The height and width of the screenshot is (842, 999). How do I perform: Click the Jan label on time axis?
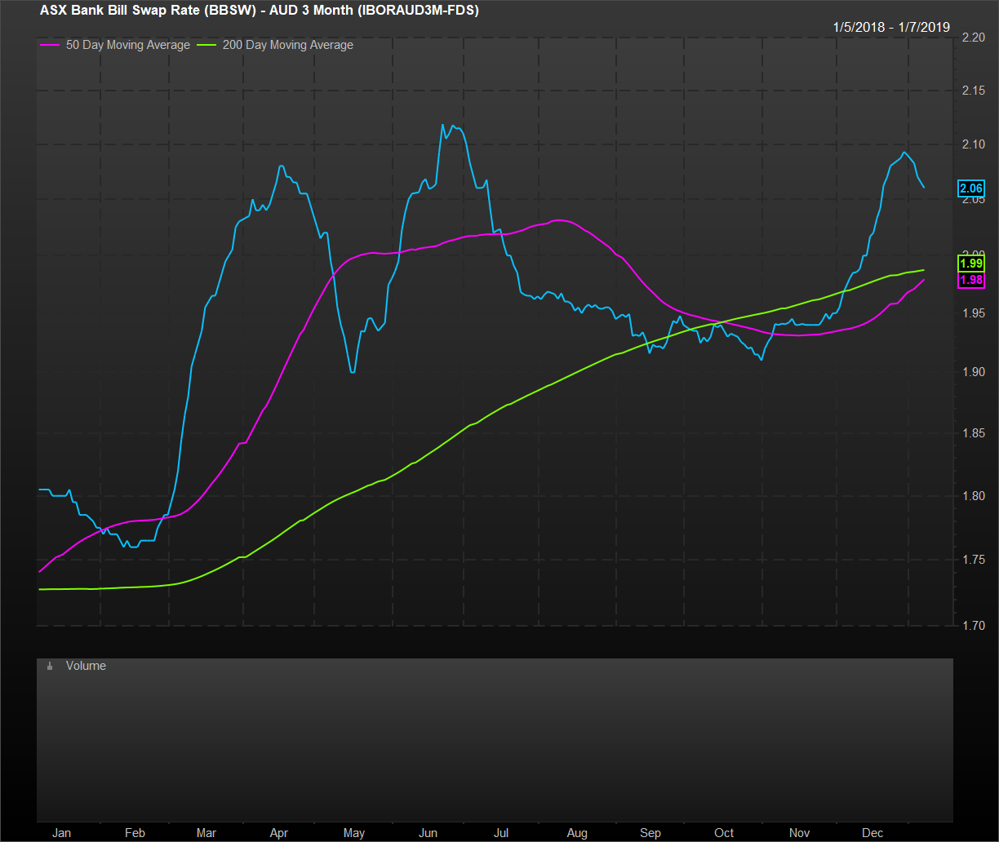(x=61, y=833)
